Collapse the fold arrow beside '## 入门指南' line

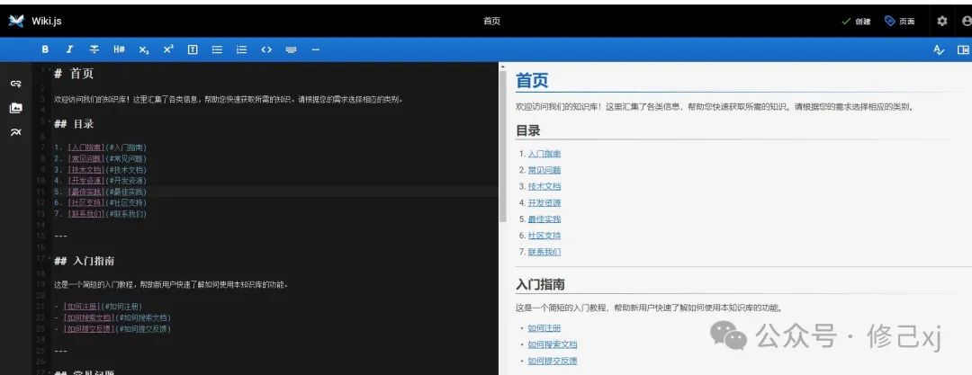[50, 257]
